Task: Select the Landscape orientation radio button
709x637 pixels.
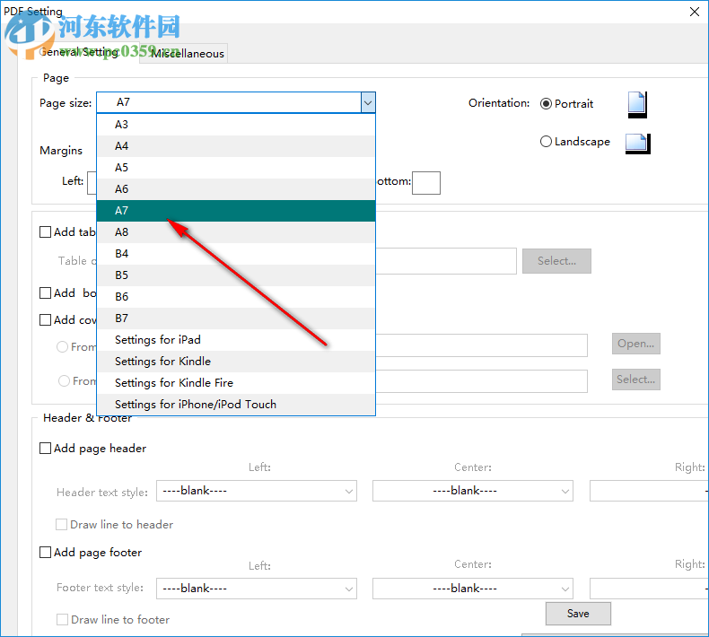Action: [546, 142]
